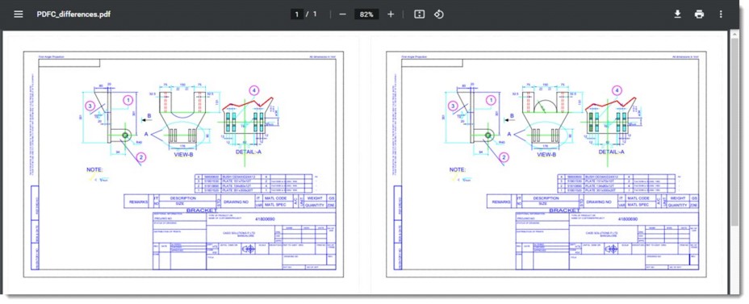Toggle fit to page icon

tap(420, 15)
